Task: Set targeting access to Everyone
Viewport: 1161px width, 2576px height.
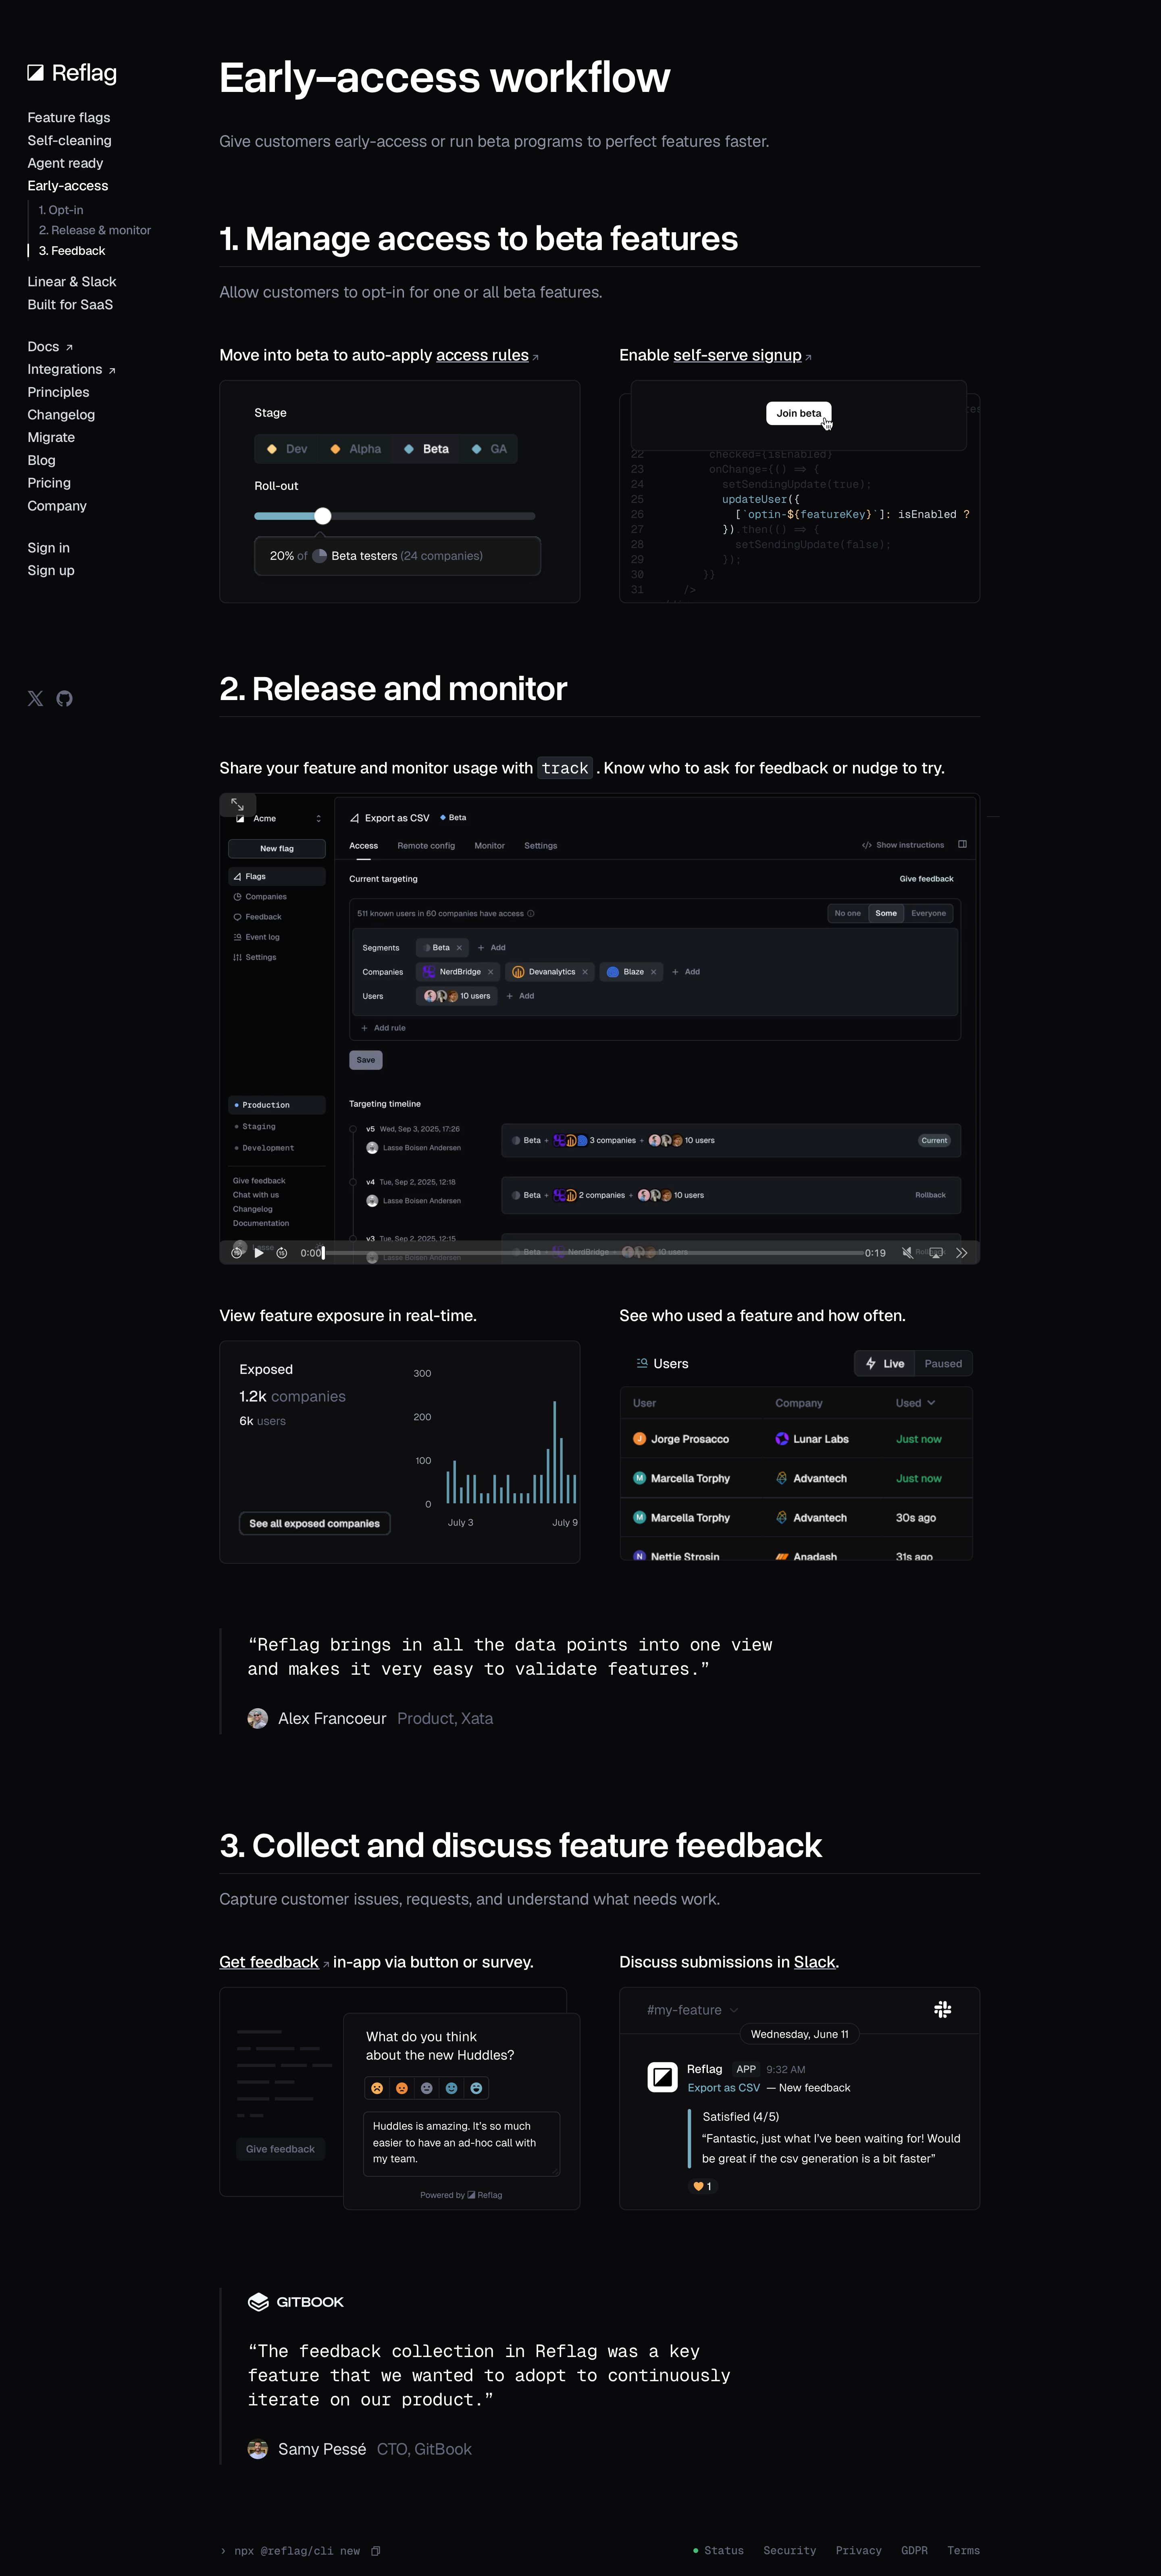Action: (928, 913)
